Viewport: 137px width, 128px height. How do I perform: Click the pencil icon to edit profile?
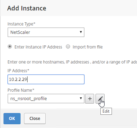click(x=100, y=99)
